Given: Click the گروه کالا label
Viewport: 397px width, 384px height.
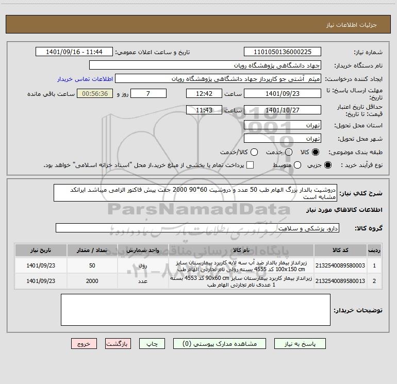Looking at the screenshot, I should click(x=369, y=228).
